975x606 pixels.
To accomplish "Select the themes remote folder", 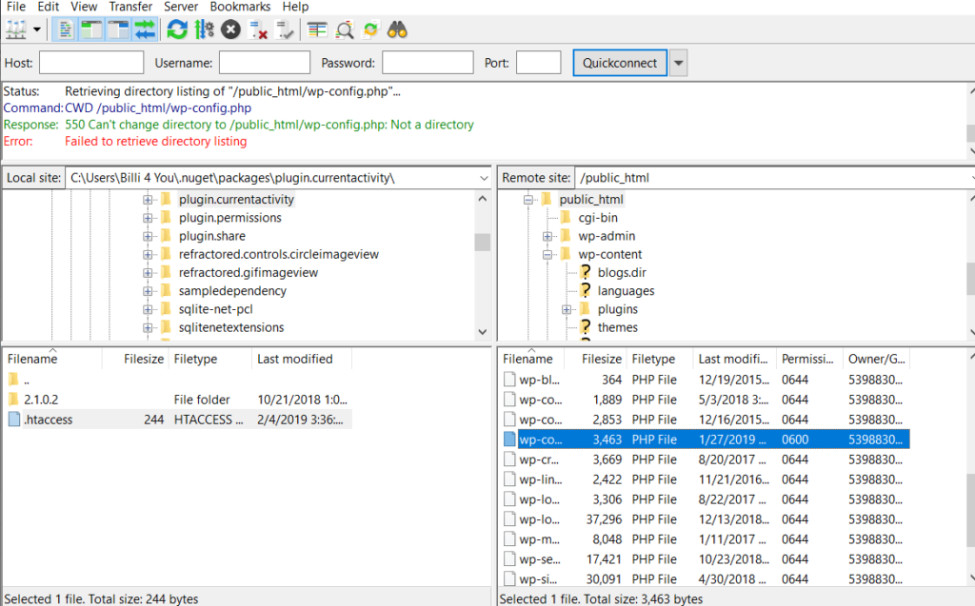I will pyautogui.click(x=617, y=327).
